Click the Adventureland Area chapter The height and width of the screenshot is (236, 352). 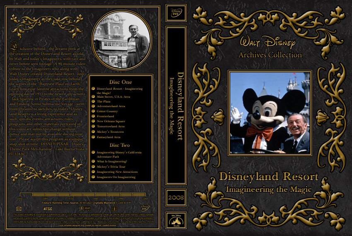point(111,106)
